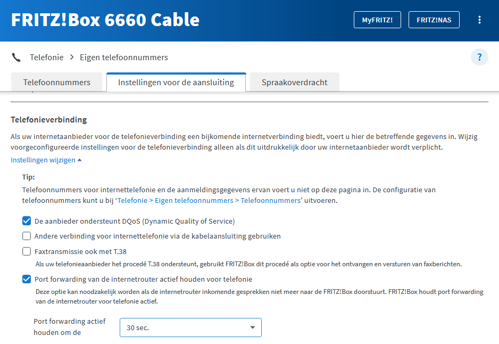
Task: Open FRITZ!NAS from the header
Action: (434, 20)
